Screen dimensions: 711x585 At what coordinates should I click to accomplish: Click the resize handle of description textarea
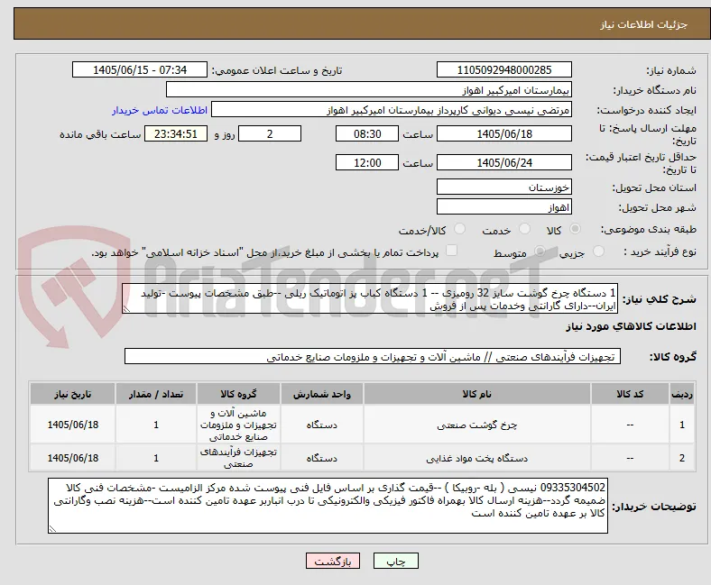tap(126, 309)
